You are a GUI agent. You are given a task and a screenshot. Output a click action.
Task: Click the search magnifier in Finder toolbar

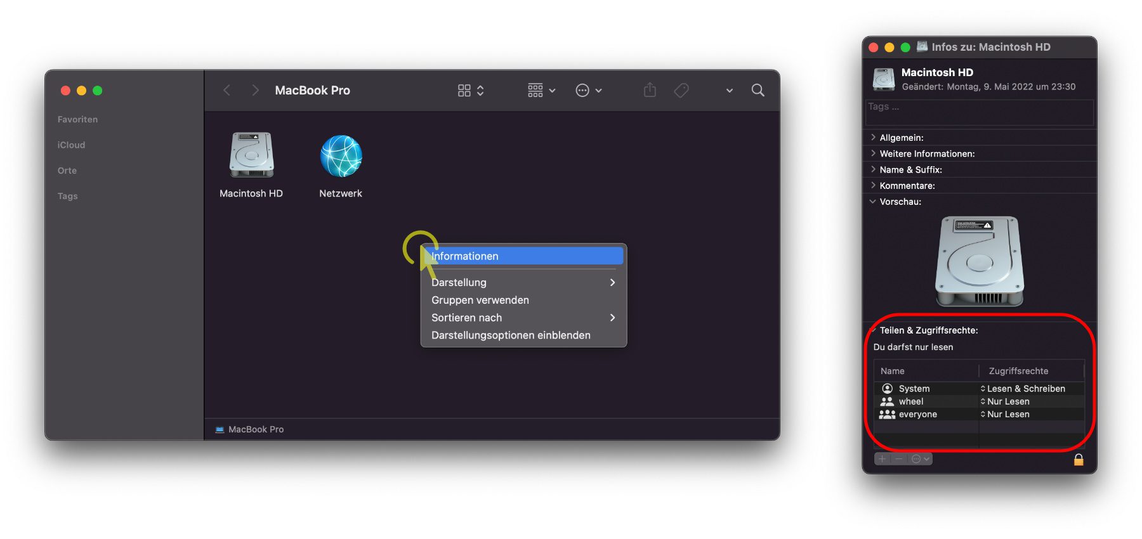tap(758, 91)
